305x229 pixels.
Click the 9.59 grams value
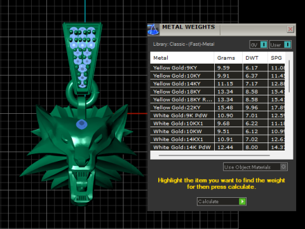tap(224, 68)
